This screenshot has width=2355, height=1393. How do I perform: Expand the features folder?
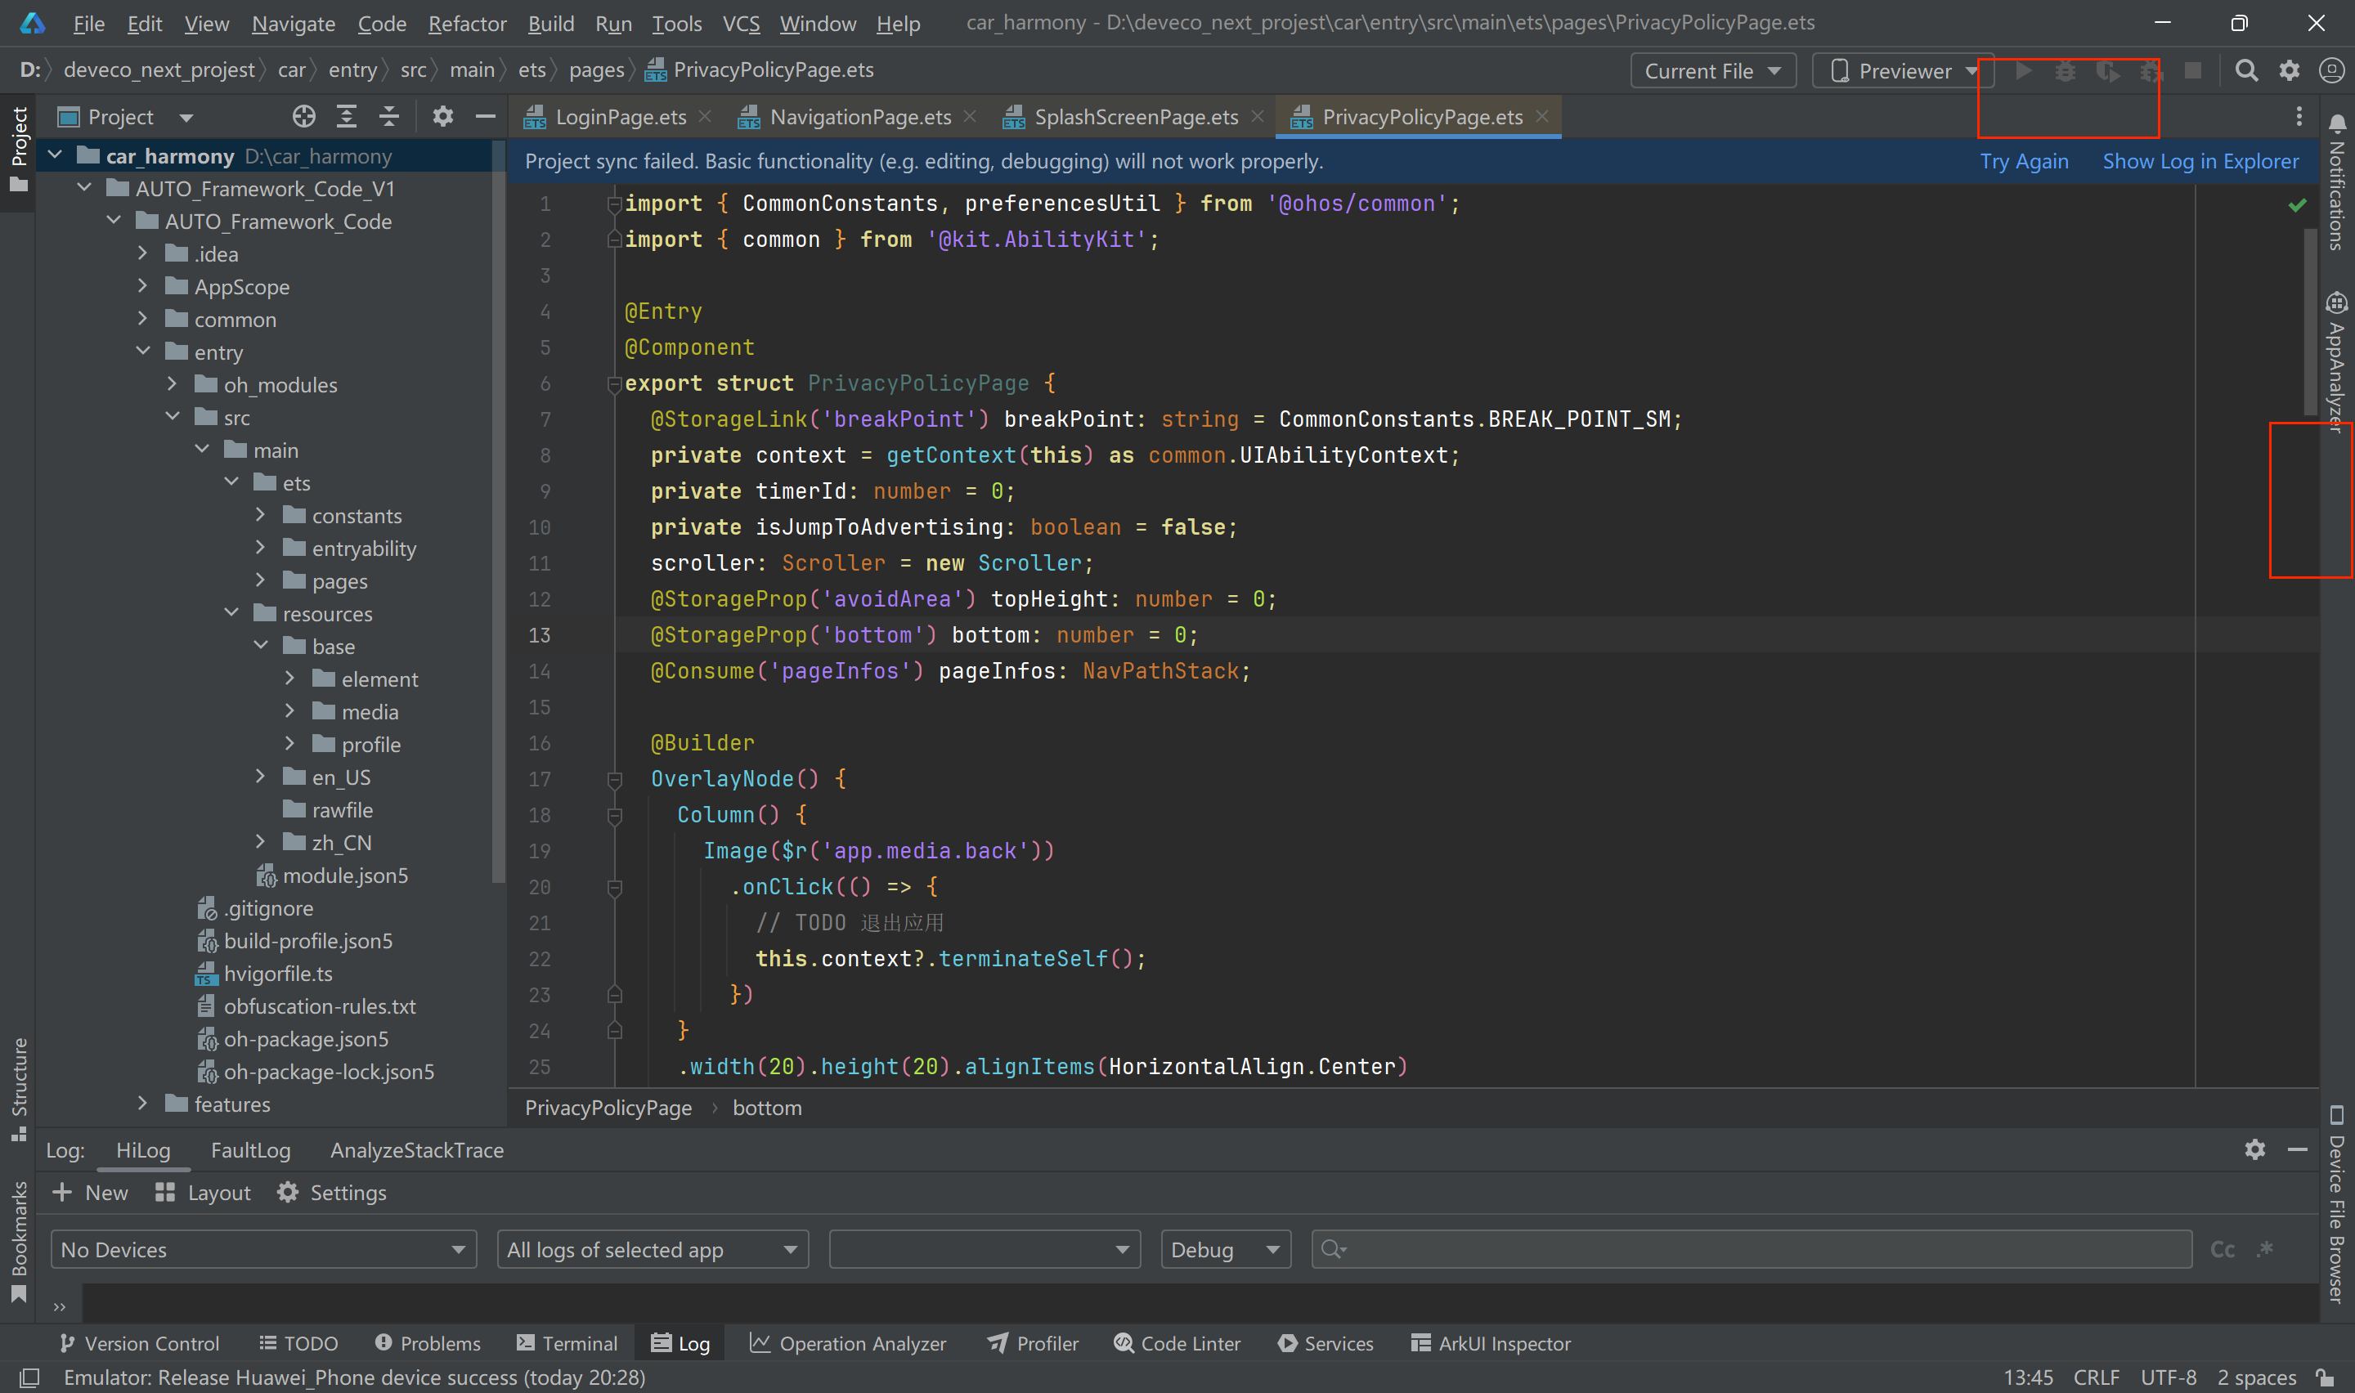142,1103
